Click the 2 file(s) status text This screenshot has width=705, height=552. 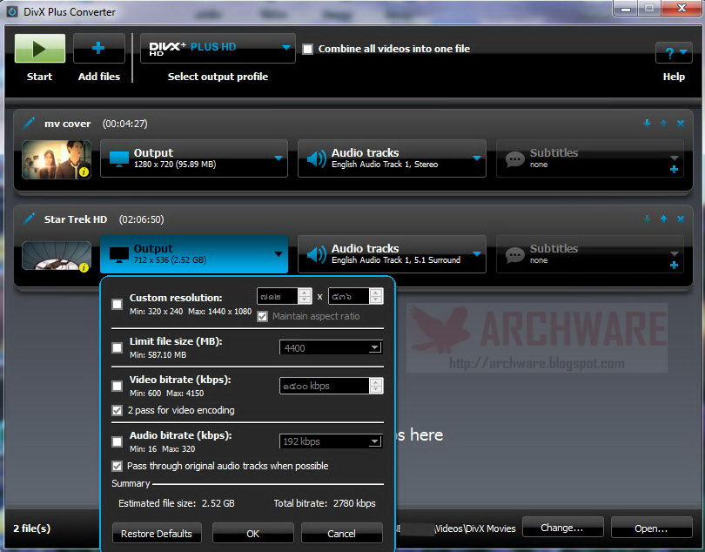[x=31, y=528]
